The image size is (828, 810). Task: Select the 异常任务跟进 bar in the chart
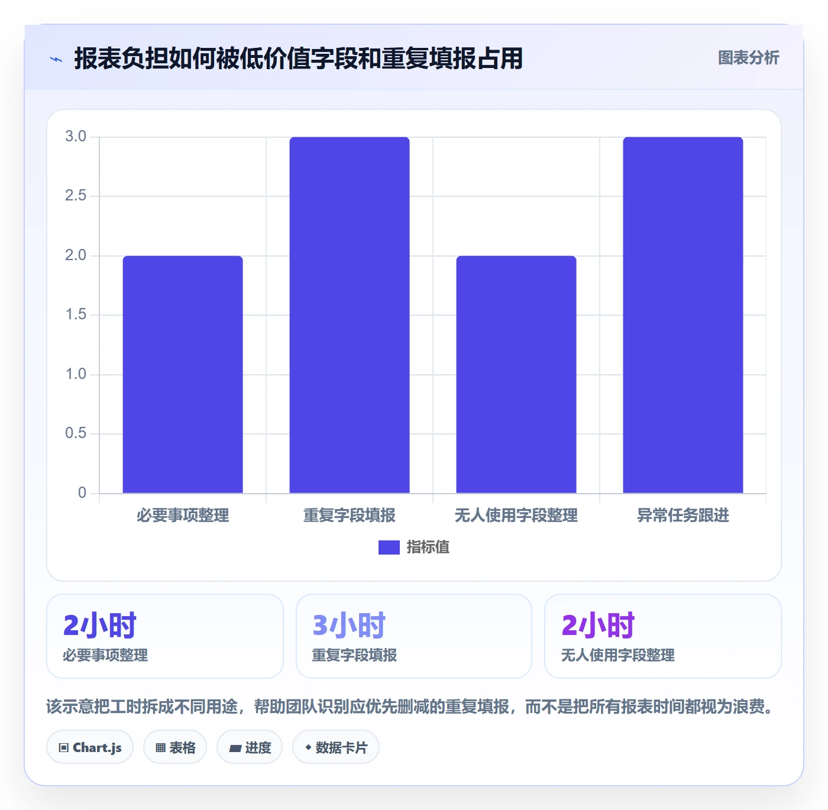(x=683, y=315)
